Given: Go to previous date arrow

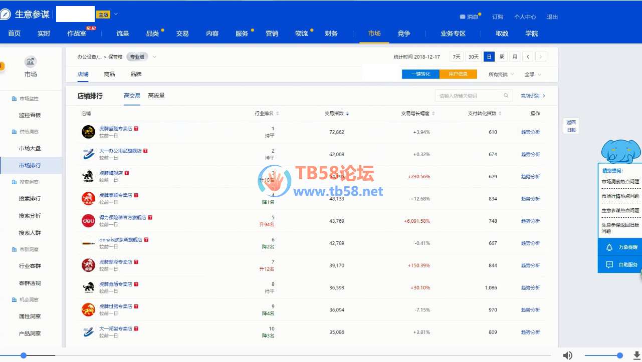Looking at the screenshot, I should [528, 57].
